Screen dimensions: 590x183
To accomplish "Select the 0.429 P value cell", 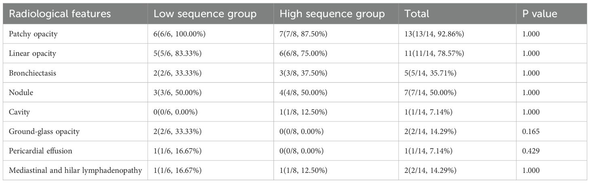I will (531, 151).
